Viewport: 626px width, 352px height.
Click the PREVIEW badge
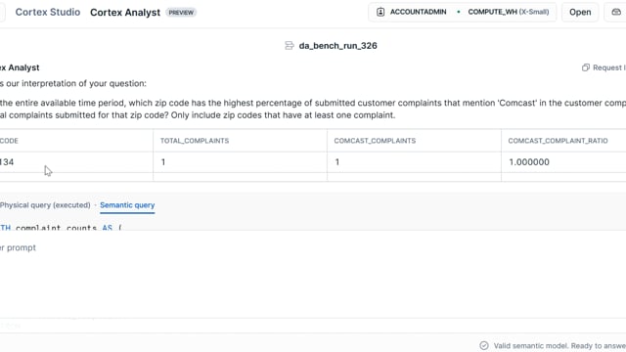pos(181,13)
